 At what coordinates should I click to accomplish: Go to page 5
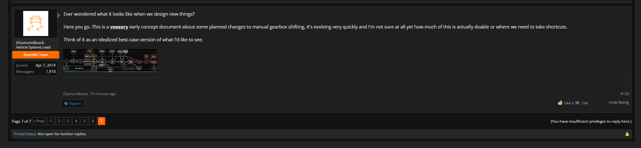pyautogui.click(x=85, y=121)
